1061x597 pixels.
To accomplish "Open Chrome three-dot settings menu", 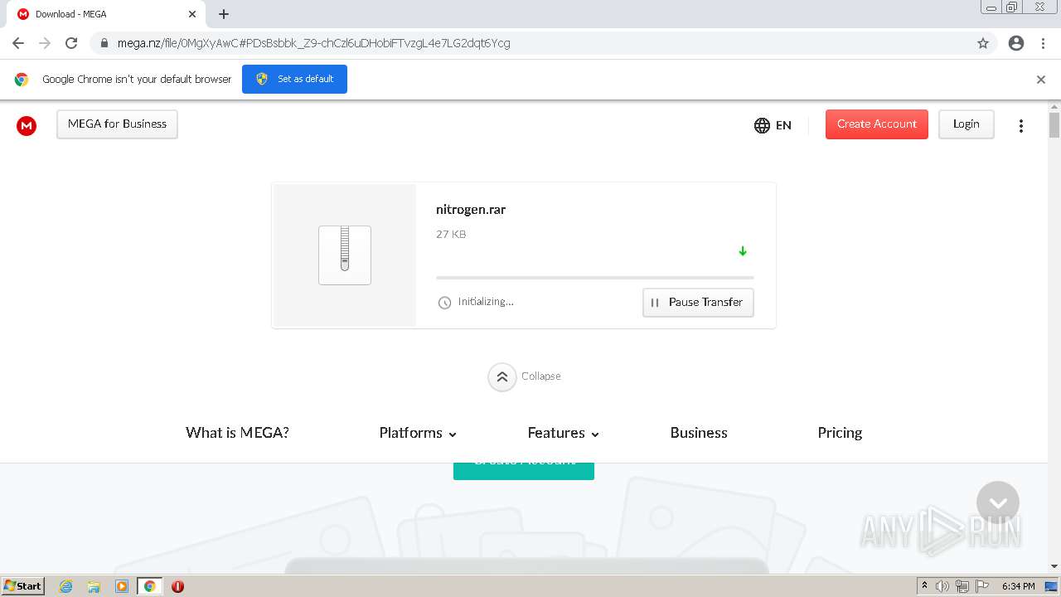I will coord(1044,43).
